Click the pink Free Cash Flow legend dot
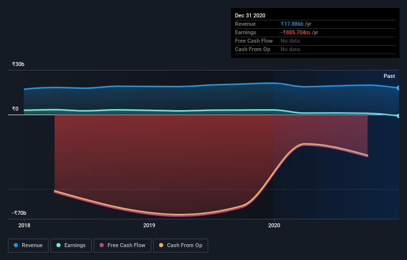The width and height of the screenshot is (407, 260). coord(102,245)
